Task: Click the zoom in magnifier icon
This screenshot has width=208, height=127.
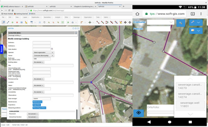Action: pyautogui.click(x=49, y=22)
